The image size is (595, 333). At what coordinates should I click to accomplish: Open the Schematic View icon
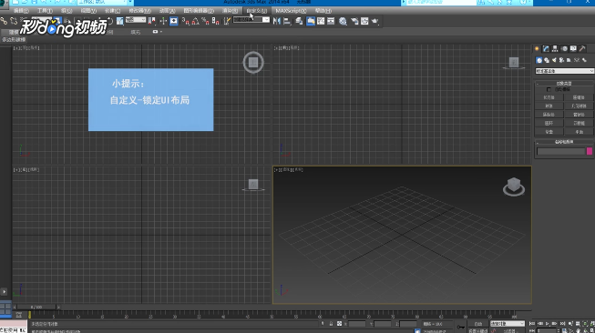(x=331, y=21)
